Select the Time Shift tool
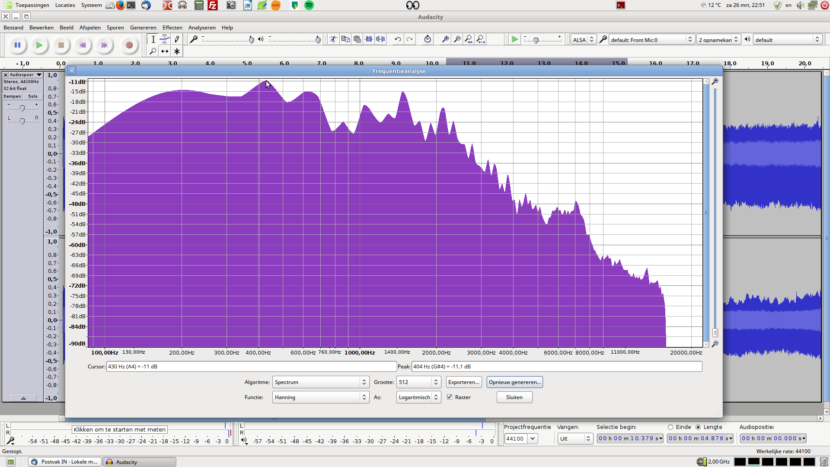The image size is (830, 467). 165,51
